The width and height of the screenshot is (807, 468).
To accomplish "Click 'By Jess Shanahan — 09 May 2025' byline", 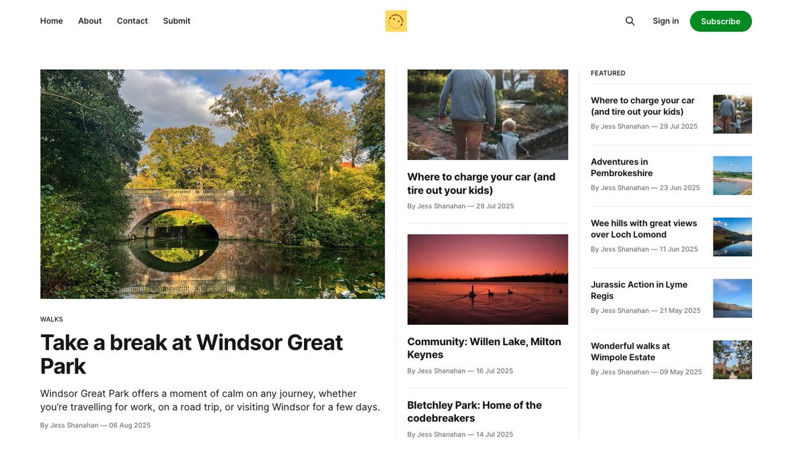I will tap(646, 372).
